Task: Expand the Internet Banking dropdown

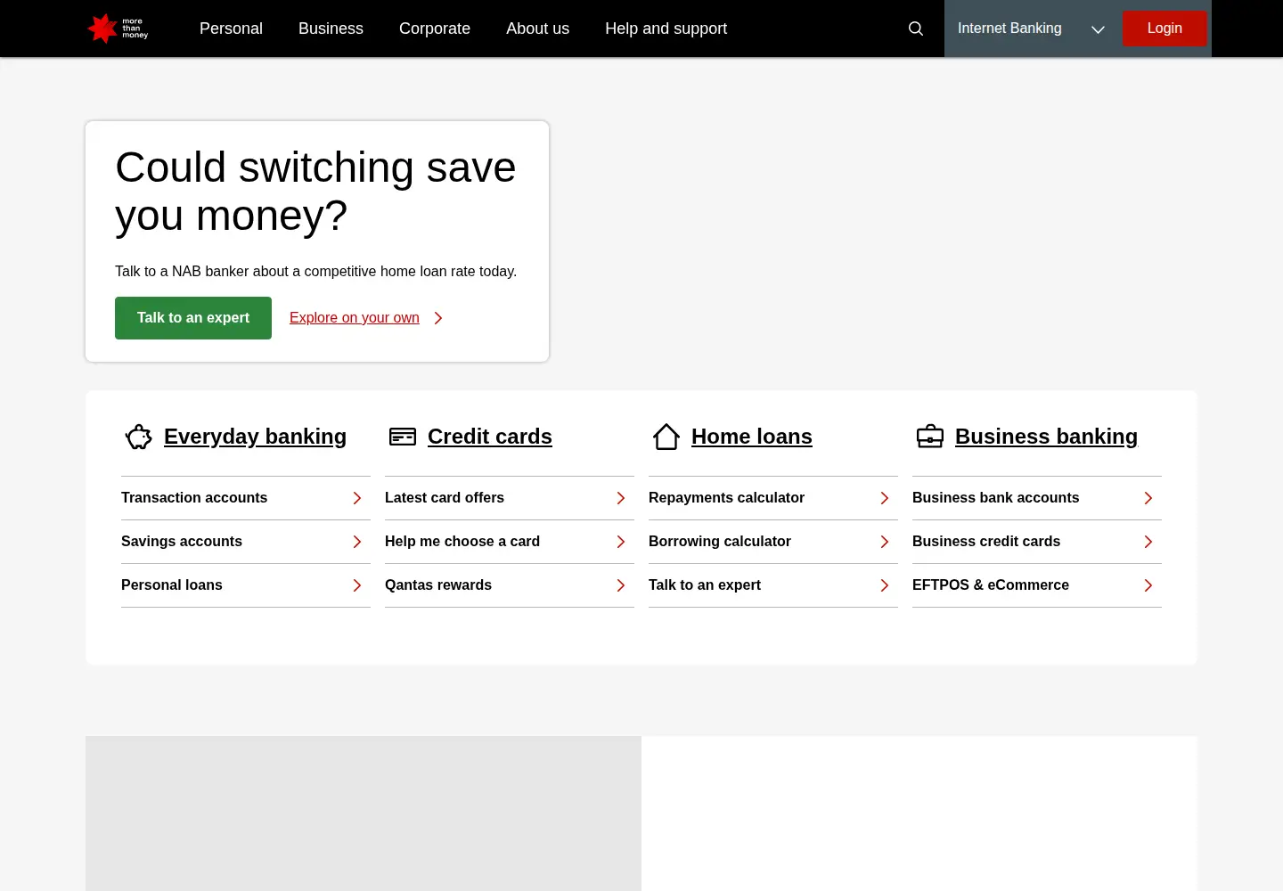Action: click(x=1031, y=29)
